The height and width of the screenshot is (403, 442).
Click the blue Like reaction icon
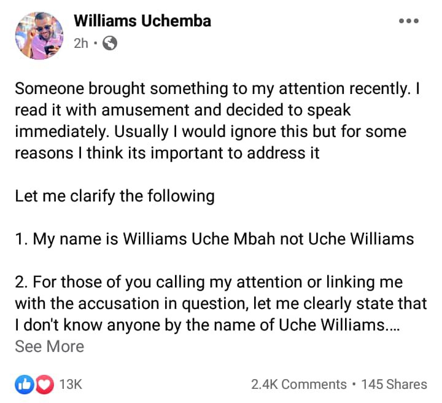[24, 385]
